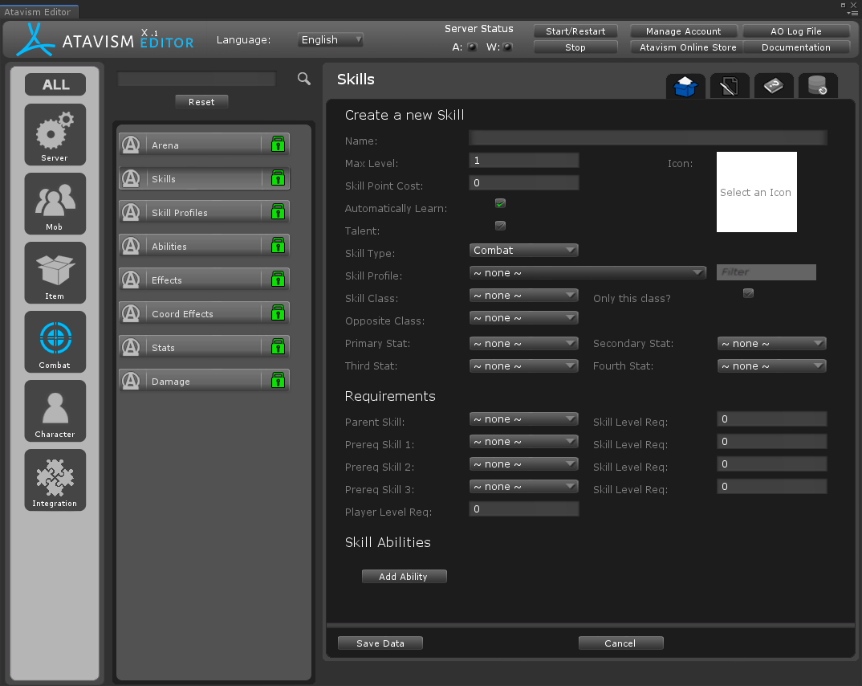862x686 pixels.
Task: Open the Skill Profiles module
Action: pos(204,213)
